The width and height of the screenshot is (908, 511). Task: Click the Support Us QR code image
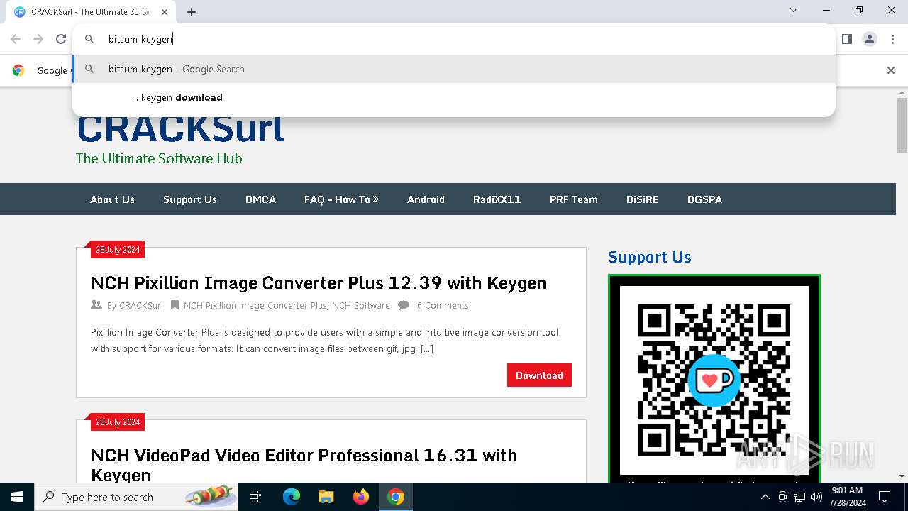coord(714,380)
